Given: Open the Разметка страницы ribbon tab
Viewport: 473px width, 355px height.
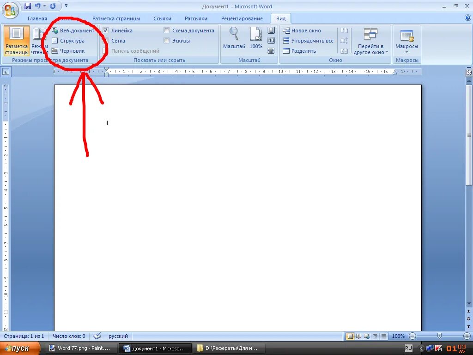Looking at the screenshot, I should click(x=116, y=18).
